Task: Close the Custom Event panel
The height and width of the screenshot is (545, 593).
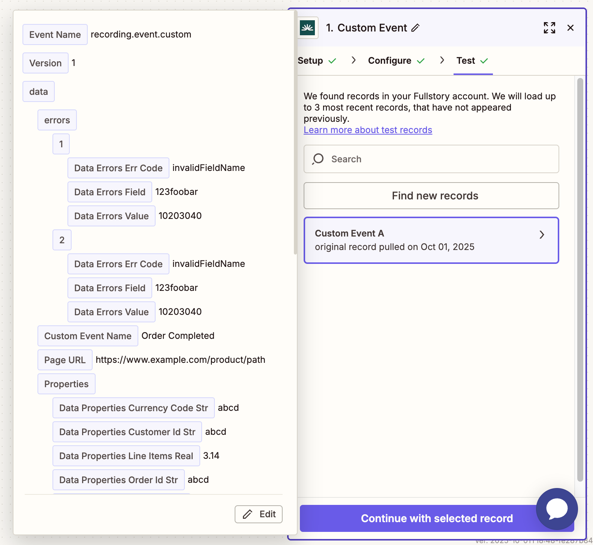Action: coord(571,28)
